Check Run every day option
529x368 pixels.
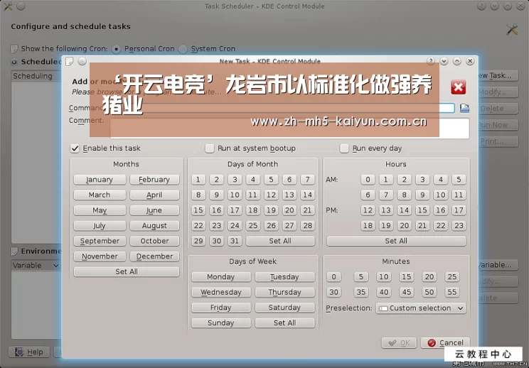(344, 148)
